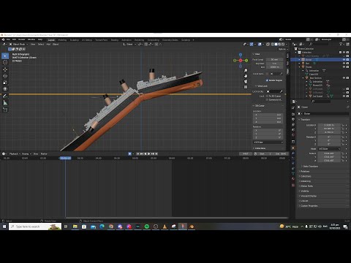Switch to the Animation workspace tab
Viewport: 351px width, 263px height.
[127, 40]
